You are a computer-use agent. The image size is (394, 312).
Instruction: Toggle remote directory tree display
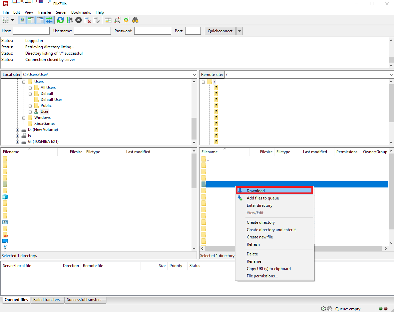click(40, 20)
